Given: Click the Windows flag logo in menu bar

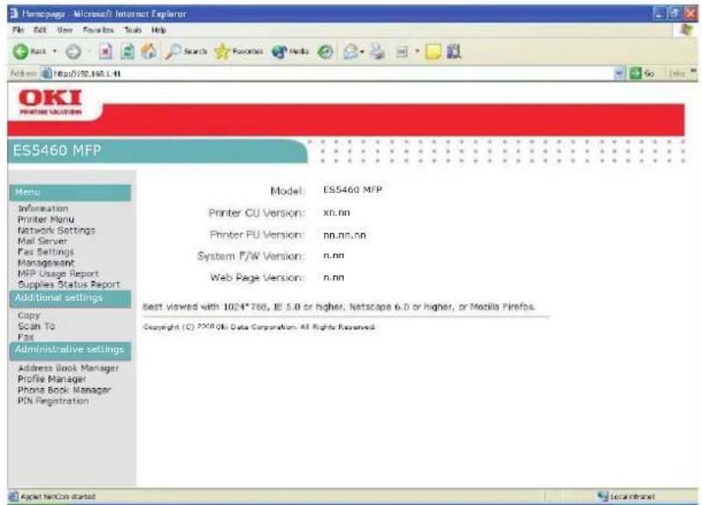Looking at the screenshot, I should coord(686,30).
